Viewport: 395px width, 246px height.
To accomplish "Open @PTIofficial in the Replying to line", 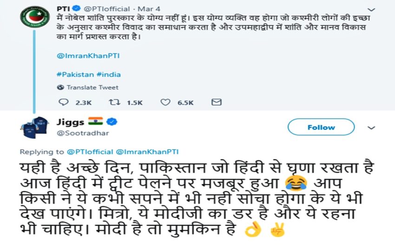I will (x=90, y=151).
